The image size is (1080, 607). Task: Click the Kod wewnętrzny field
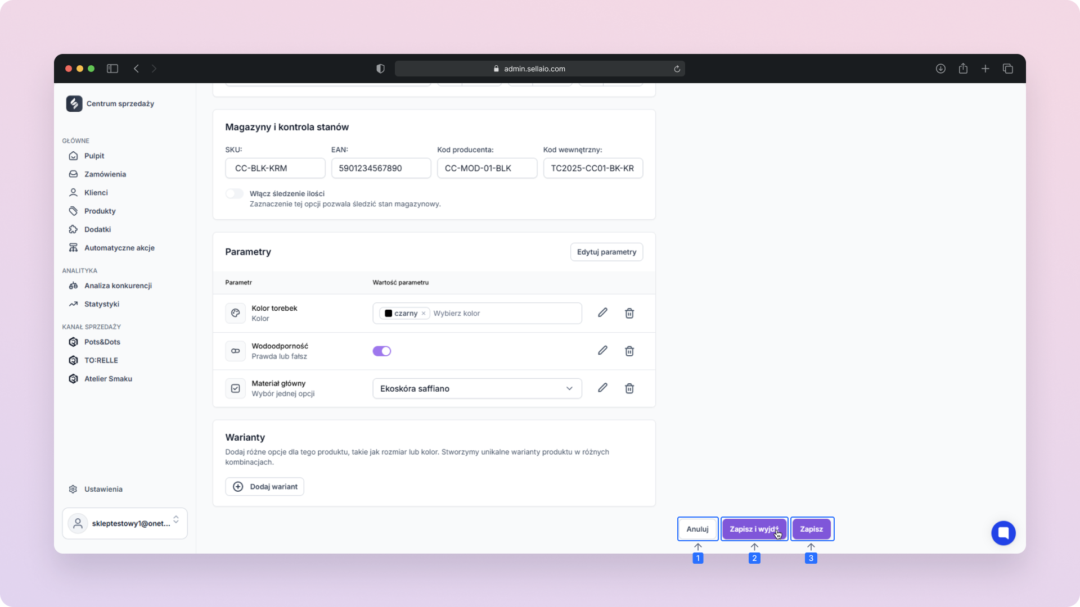pyautogui.click(x=593, y=168)
